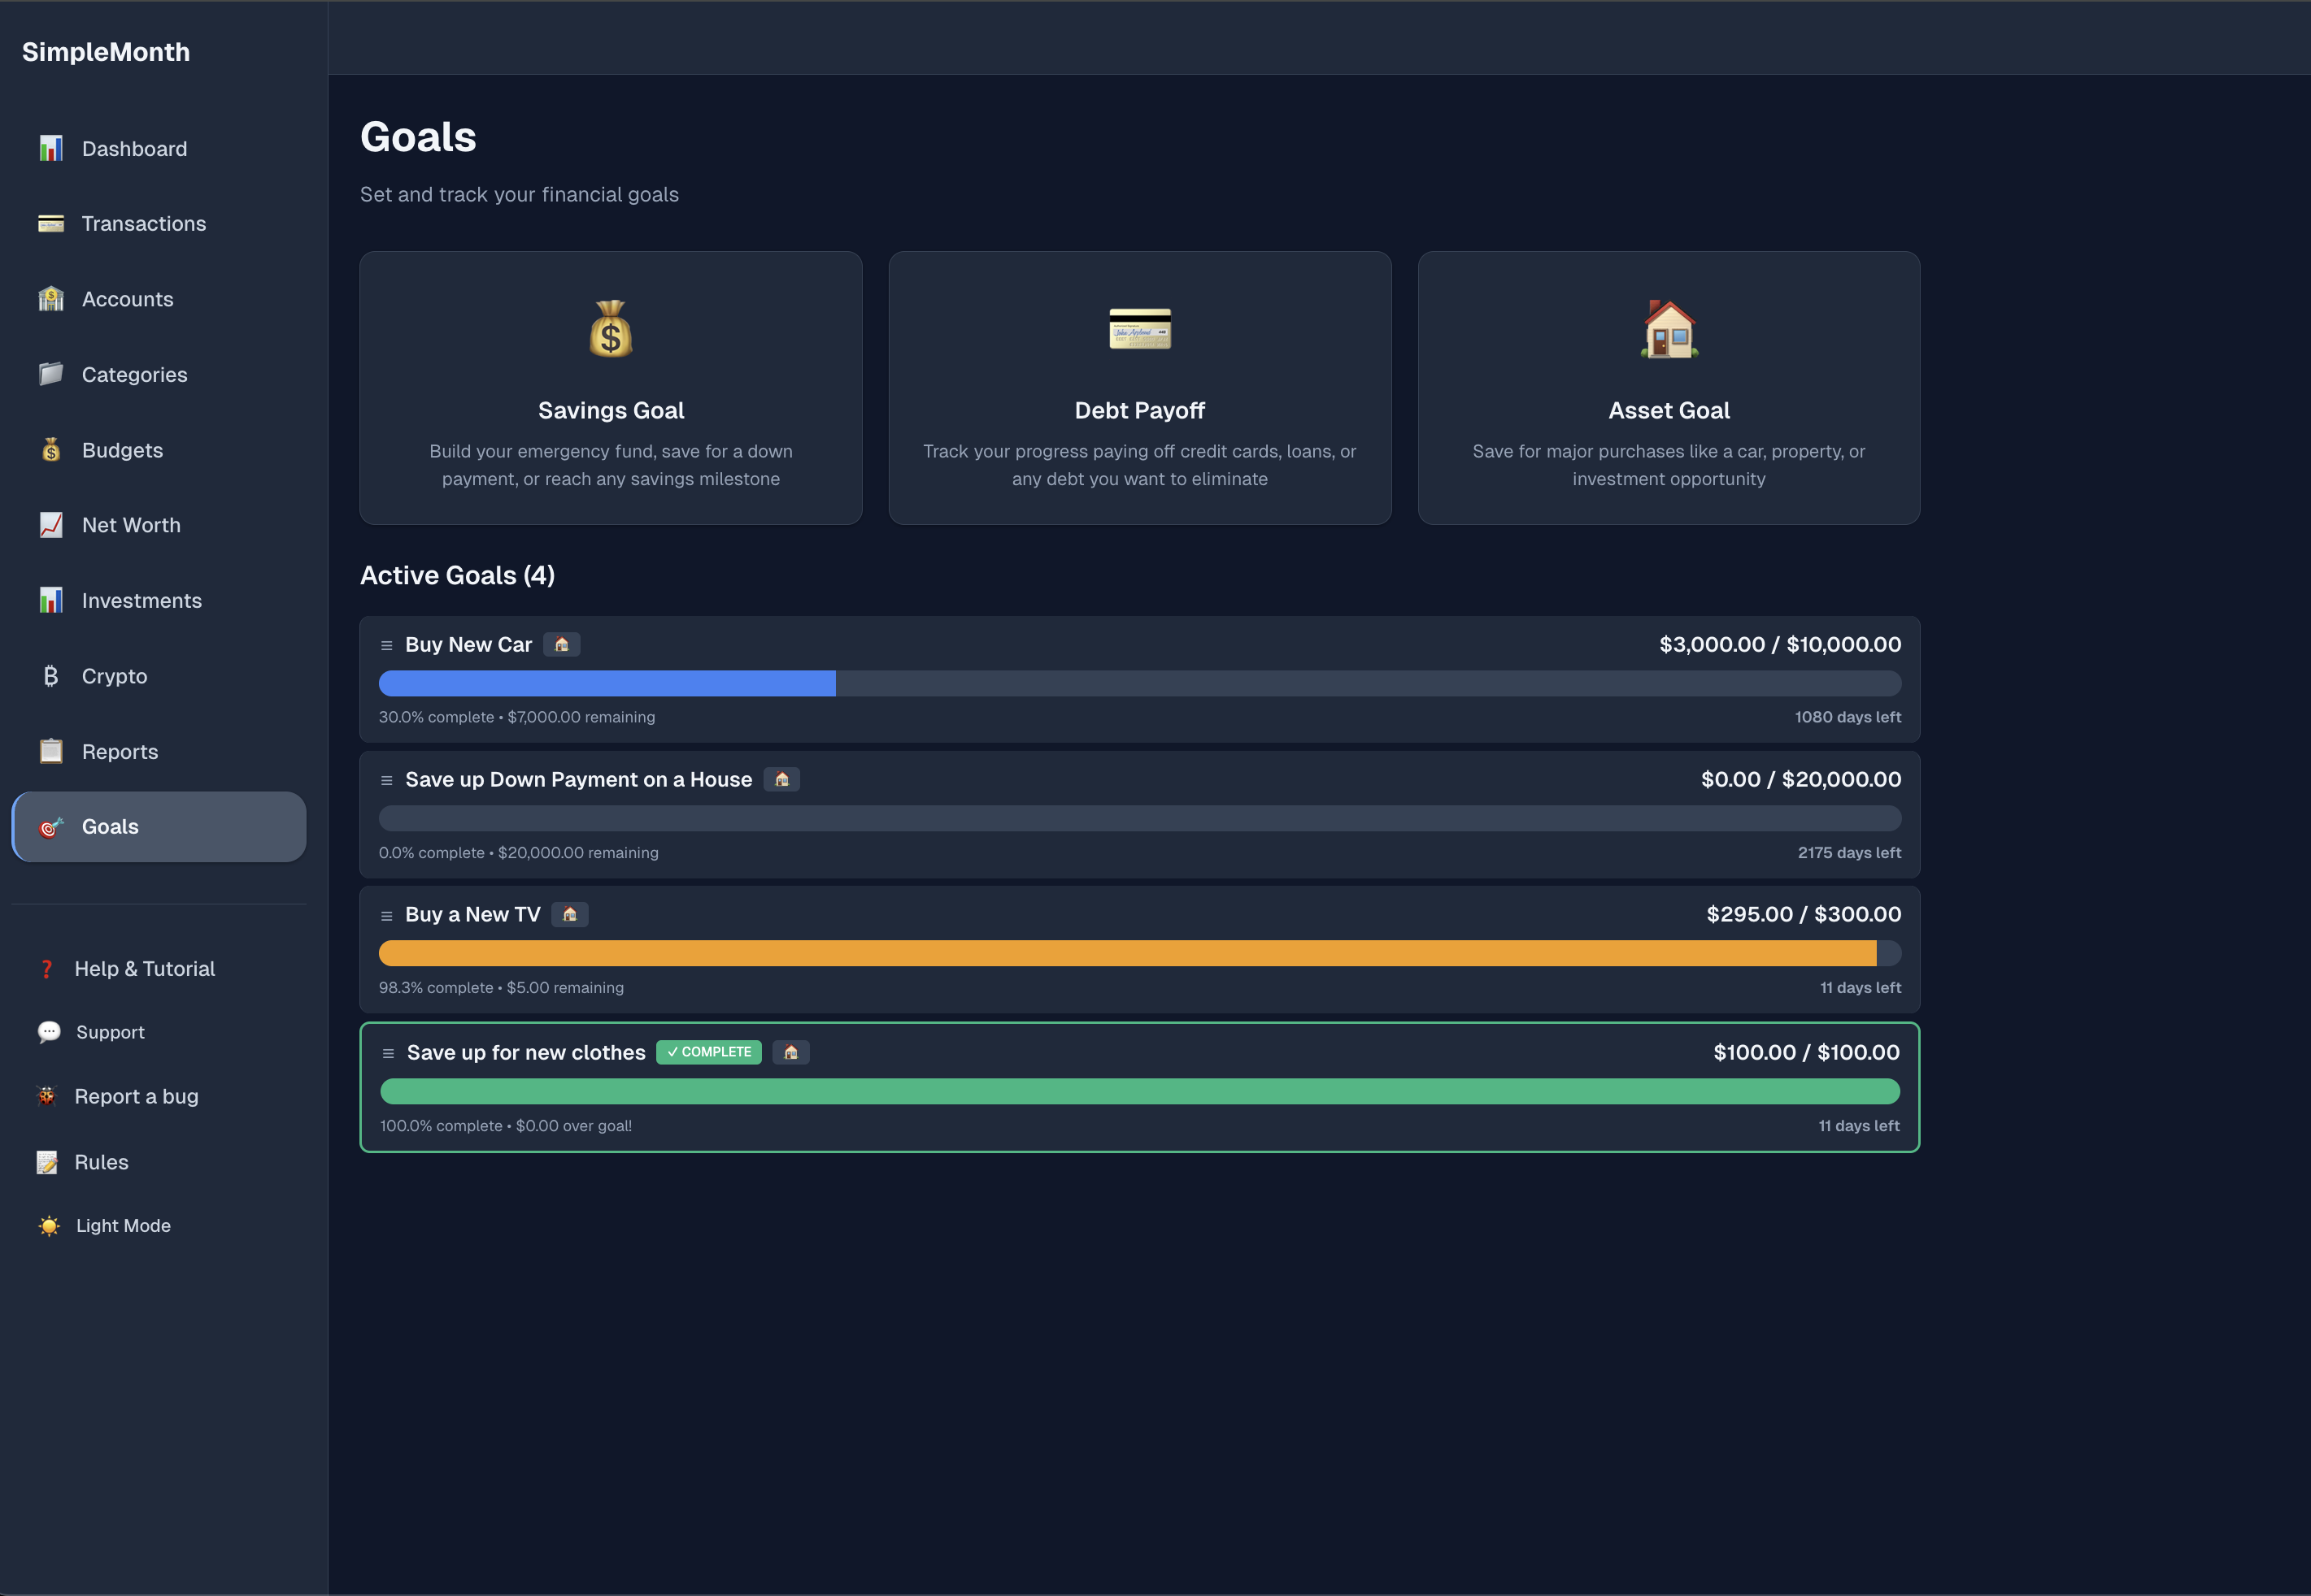The width and height of the screenshot is (2311, 1596).
Task: Click the house Asset Goal icon
Action: pos(1669,329)
